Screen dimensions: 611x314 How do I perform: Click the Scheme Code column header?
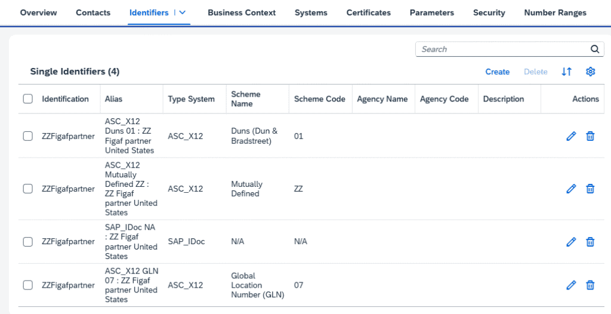click(320, 99)
